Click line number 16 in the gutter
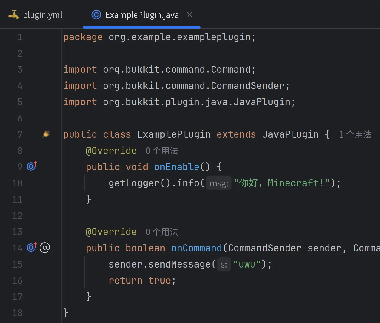Viewport: 380px width, 323px height. [x=17, y=281]
